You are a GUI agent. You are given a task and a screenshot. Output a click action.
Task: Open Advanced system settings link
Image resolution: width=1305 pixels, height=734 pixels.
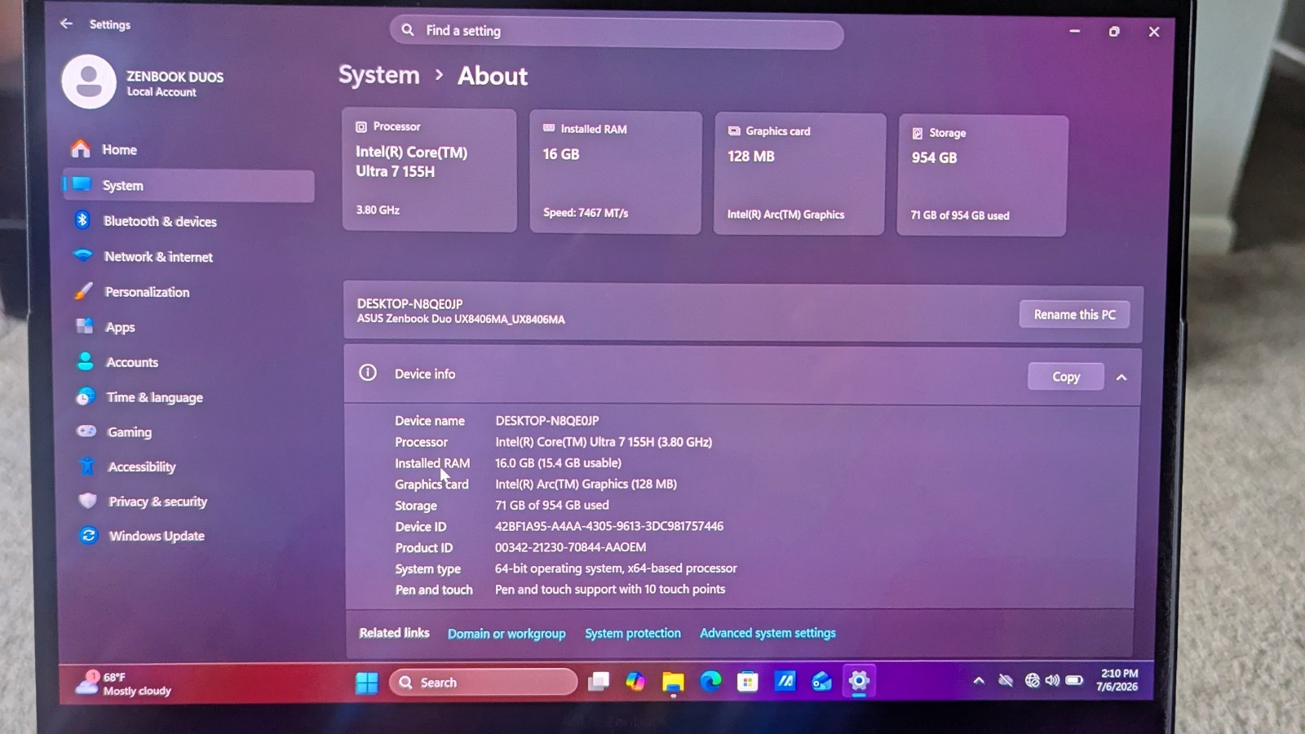[768, 633]
